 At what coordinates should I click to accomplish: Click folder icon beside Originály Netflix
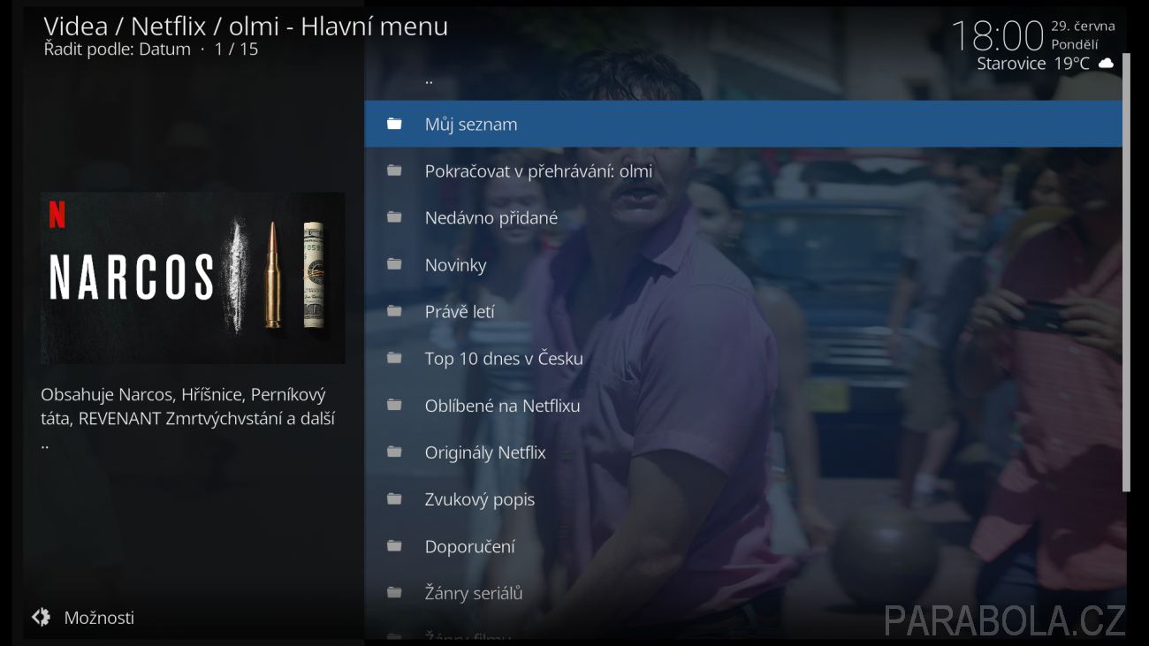click(x=394, y=452)
